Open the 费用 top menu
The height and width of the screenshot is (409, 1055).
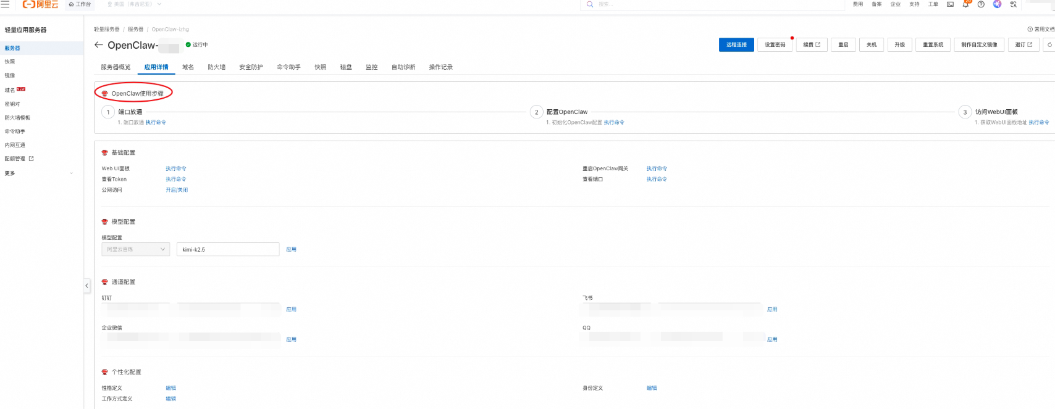point(858,4)
